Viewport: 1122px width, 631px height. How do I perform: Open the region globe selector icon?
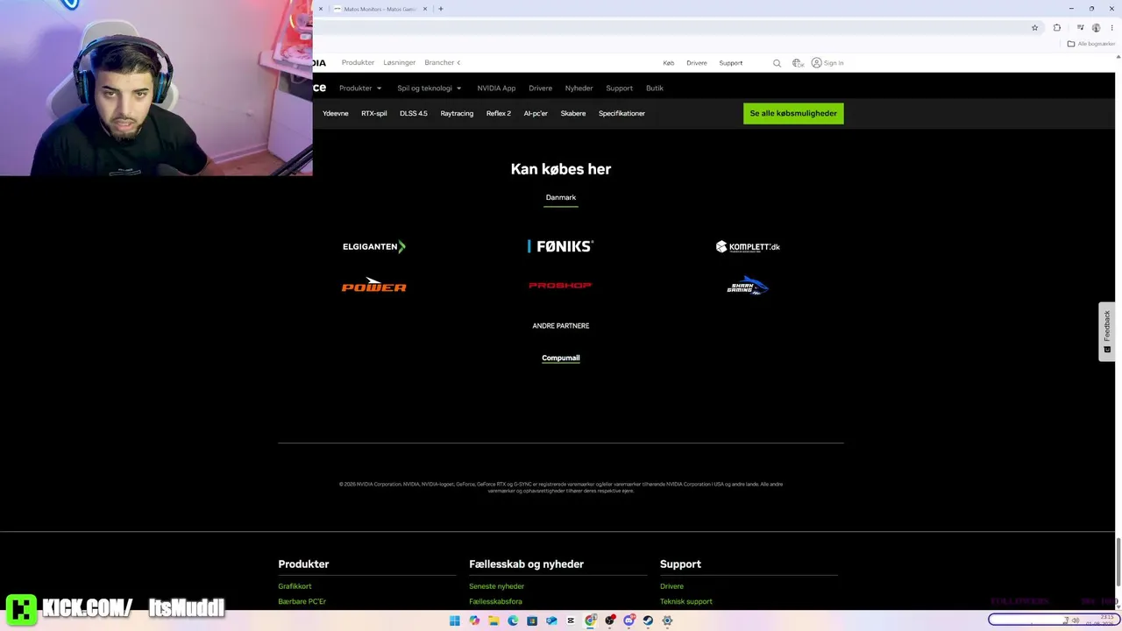(798, 63)
